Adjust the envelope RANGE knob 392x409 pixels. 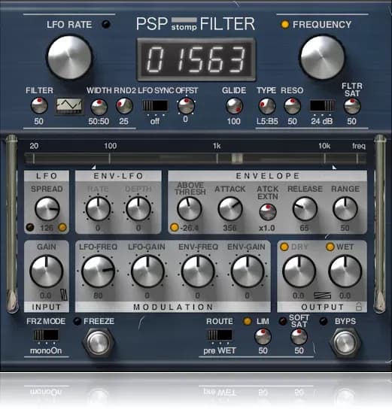click(345, 209)
